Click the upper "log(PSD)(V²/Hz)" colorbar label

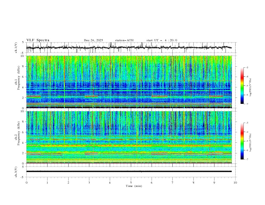click(251, 87)
